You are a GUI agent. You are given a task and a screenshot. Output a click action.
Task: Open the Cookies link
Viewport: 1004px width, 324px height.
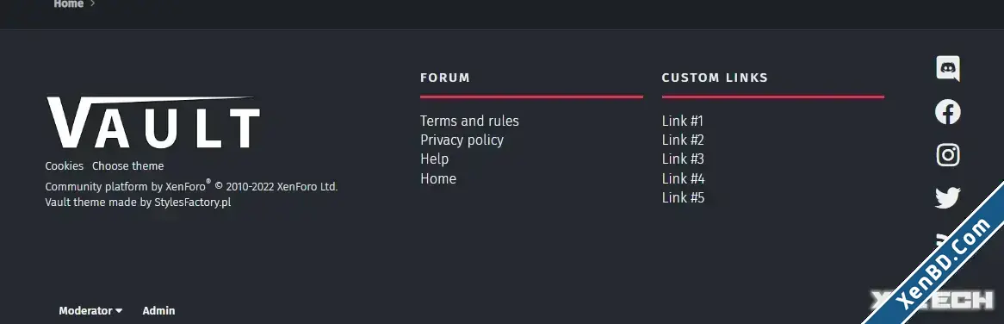(64, 165)
